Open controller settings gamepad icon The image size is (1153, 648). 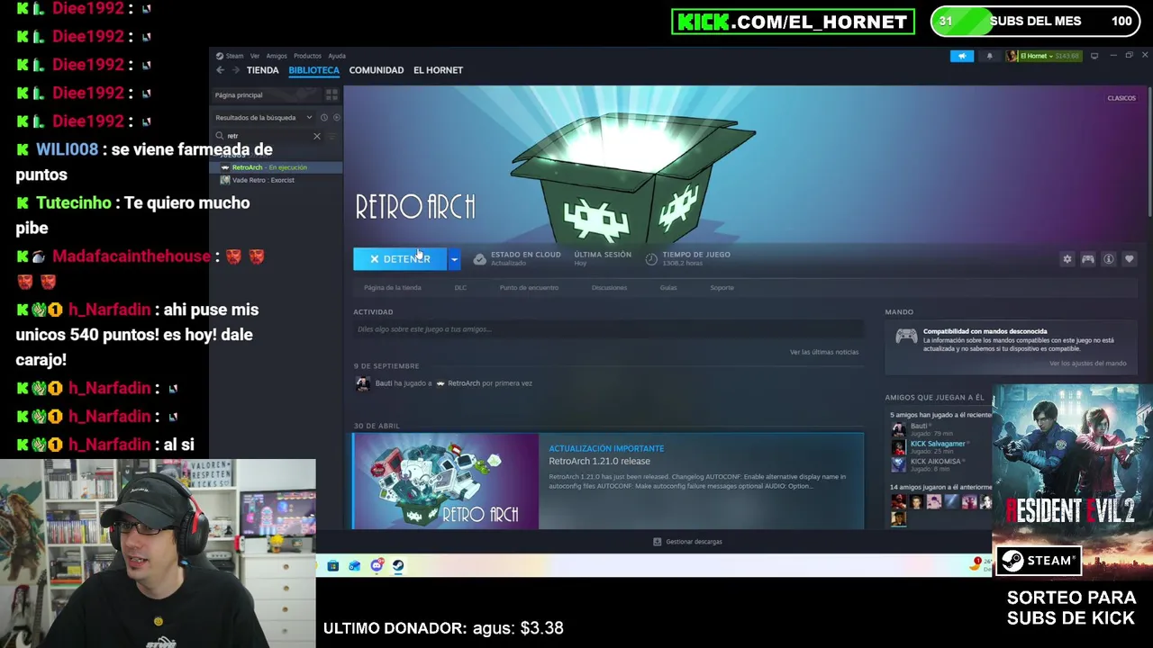pos(1087,259)
